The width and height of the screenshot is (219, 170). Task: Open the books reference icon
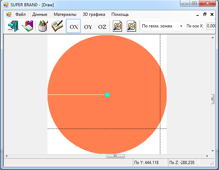[x=28, y=26]
